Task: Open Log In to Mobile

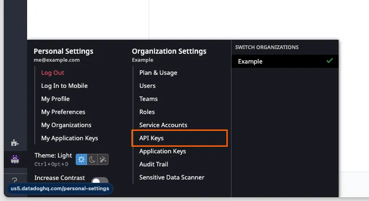Action: (x=64, y=86)
